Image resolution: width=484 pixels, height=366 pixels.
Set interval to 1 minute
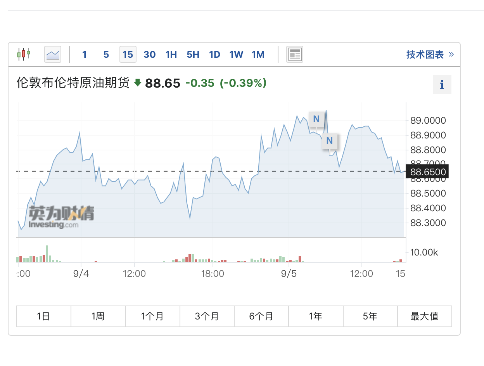tap(84, 55)
